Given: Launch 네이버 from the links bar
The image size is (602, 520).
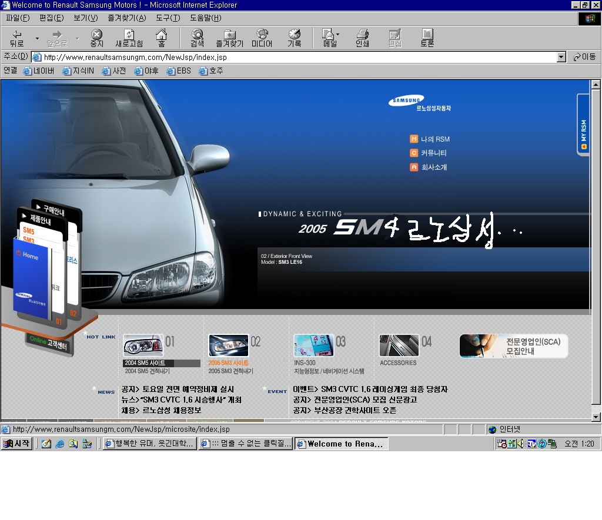Looking at the screenshot, I should click(39, 71).
